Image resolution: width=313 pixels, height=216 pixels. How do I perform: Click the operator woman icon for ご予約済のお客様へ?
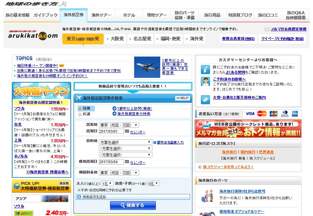(x=205, y=82)
